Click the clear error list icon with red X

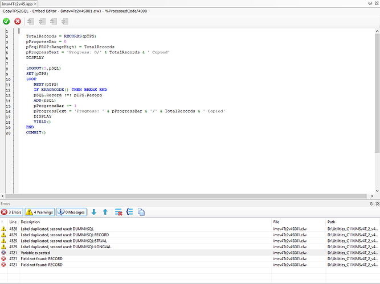[x=119, y=212]
